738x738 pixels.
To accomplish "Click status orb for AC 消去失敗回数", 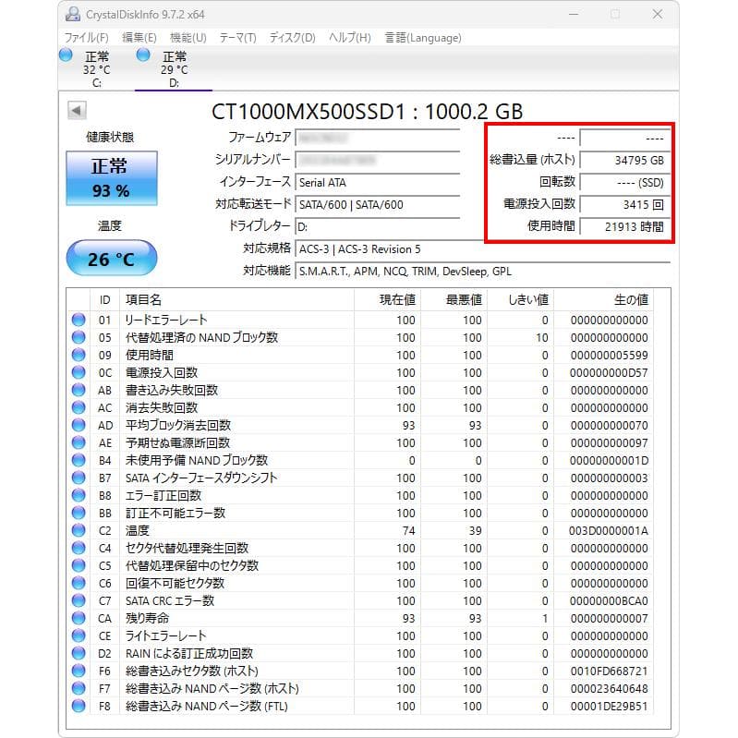I will [x=79, y=407].
